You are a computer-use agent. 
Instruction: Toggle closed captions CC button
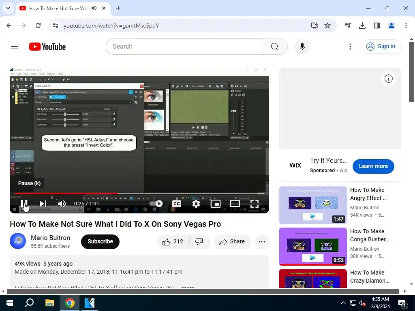[177, 203]
